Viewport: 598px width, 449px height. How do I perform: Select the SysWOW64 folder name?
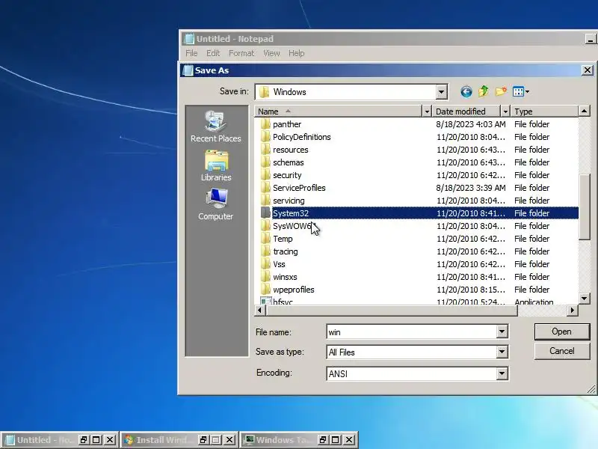[292, 226]
